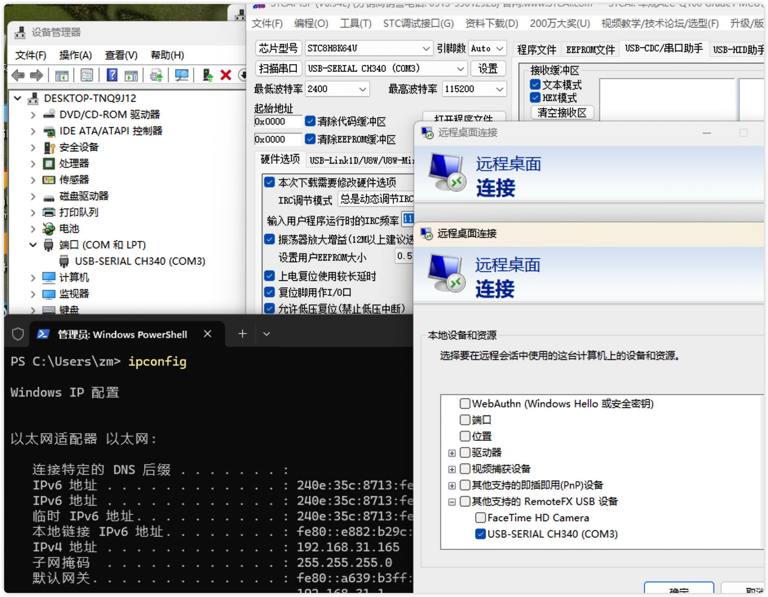Click the 电池 battery icon

(49, 229)
